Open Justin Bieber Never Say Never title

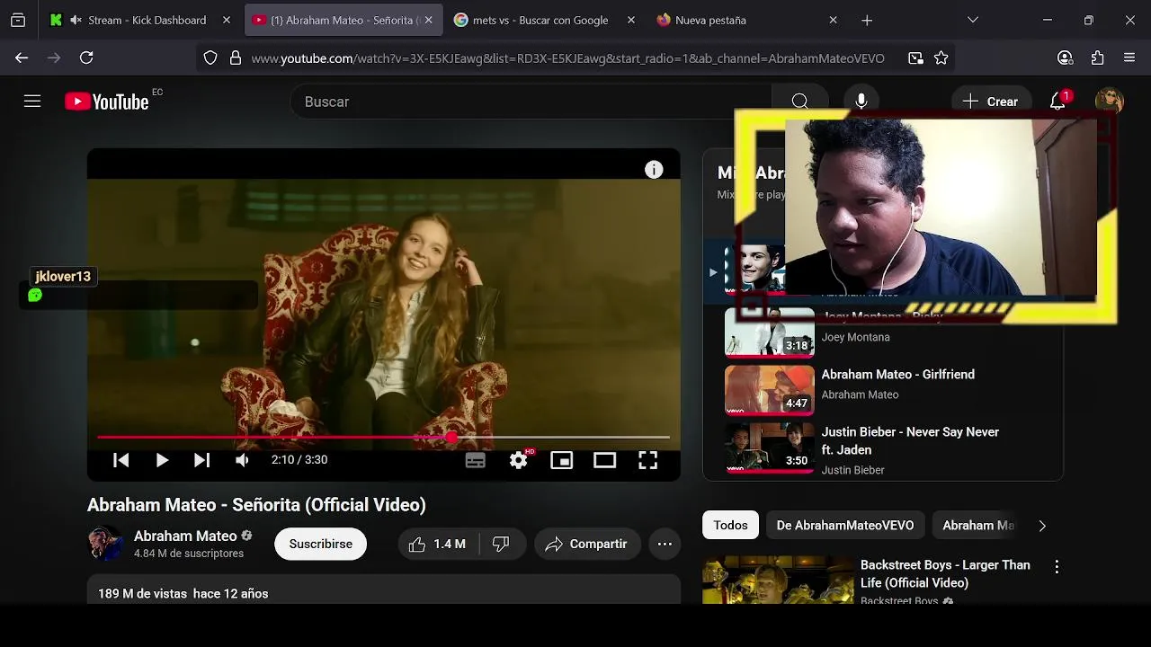910,440
